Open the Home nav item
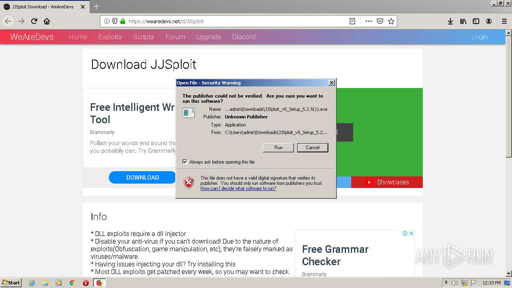This screenshot has width=512, height=288. [x=78, y=37]
